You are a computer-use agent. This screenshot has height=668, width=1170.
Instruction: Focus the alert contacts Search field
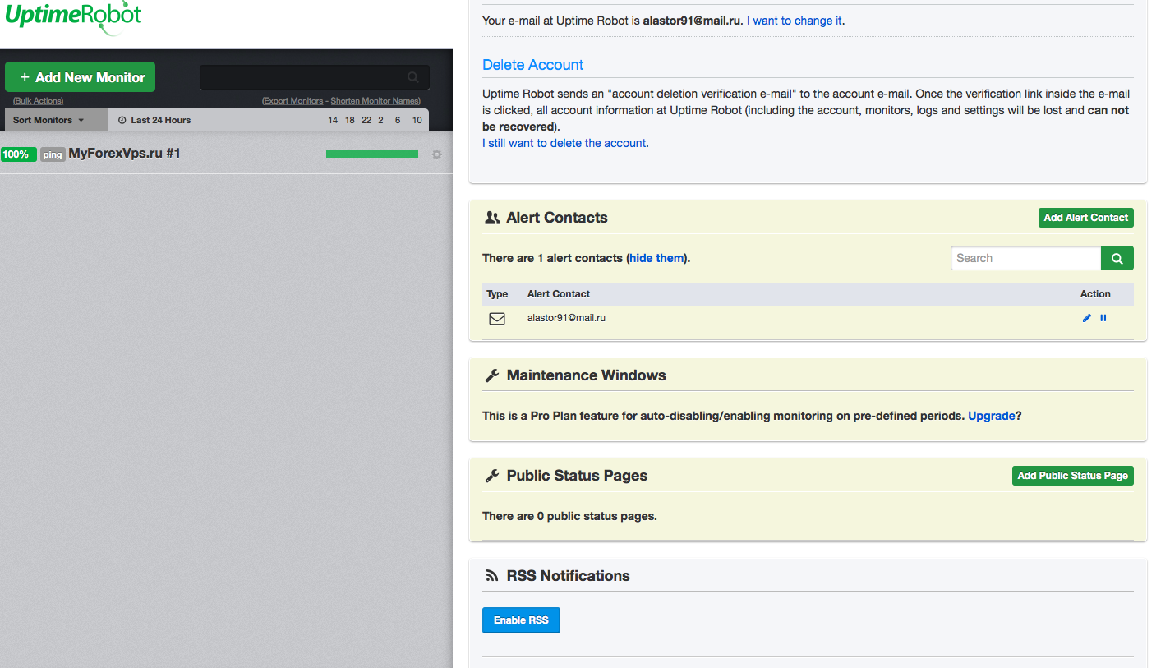click(1025, 258)
